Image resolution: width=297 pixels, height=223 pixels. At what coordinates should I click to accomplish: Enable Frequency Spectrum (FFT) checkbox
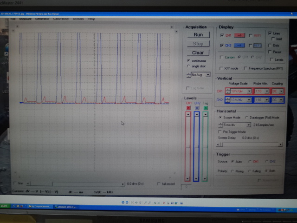[x=245, y=68]
